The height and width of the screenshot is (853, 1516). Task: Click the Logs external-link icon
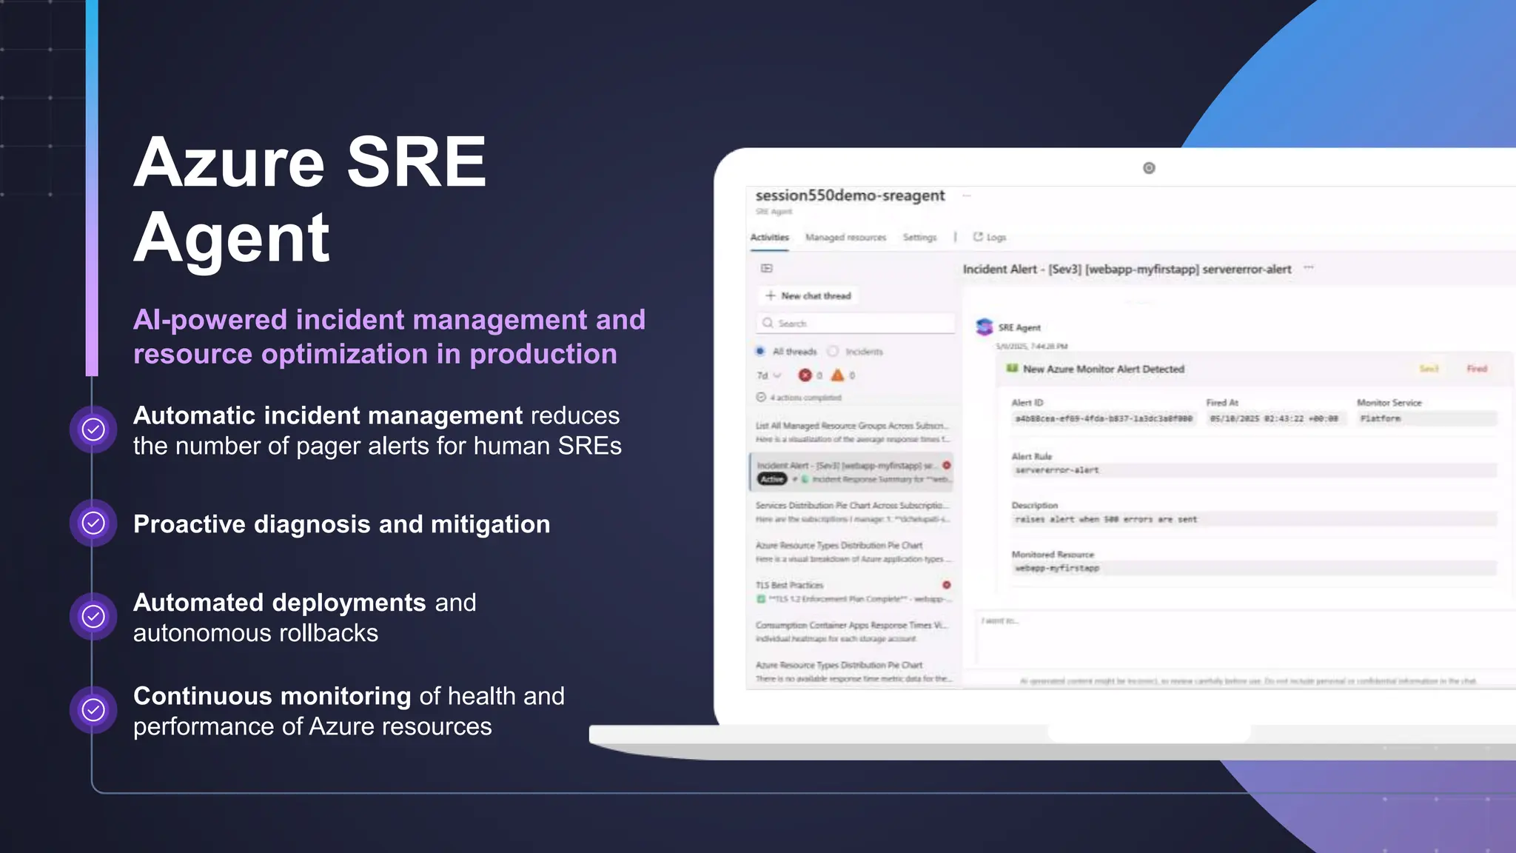(978, 237)
